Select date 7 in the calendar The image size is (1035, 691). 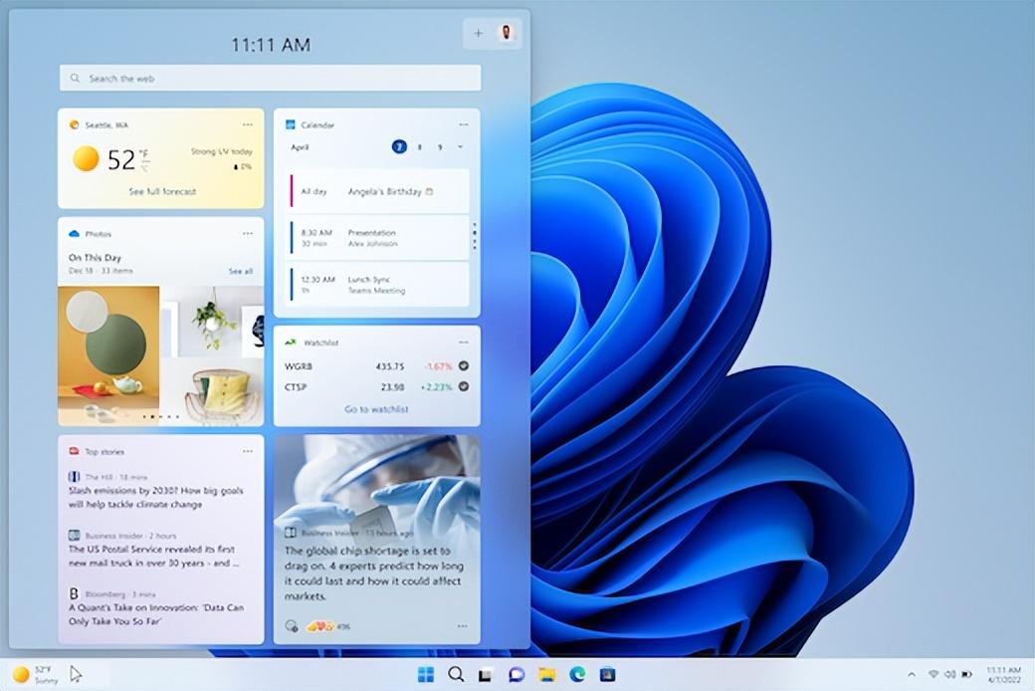(399, 146)
